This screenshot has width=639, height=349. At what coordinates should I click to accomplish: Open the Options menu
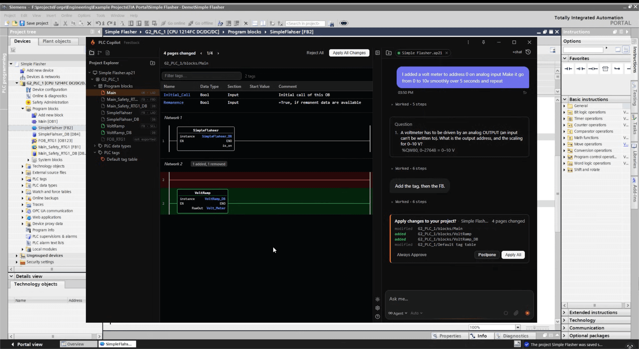tap(84, 15)
